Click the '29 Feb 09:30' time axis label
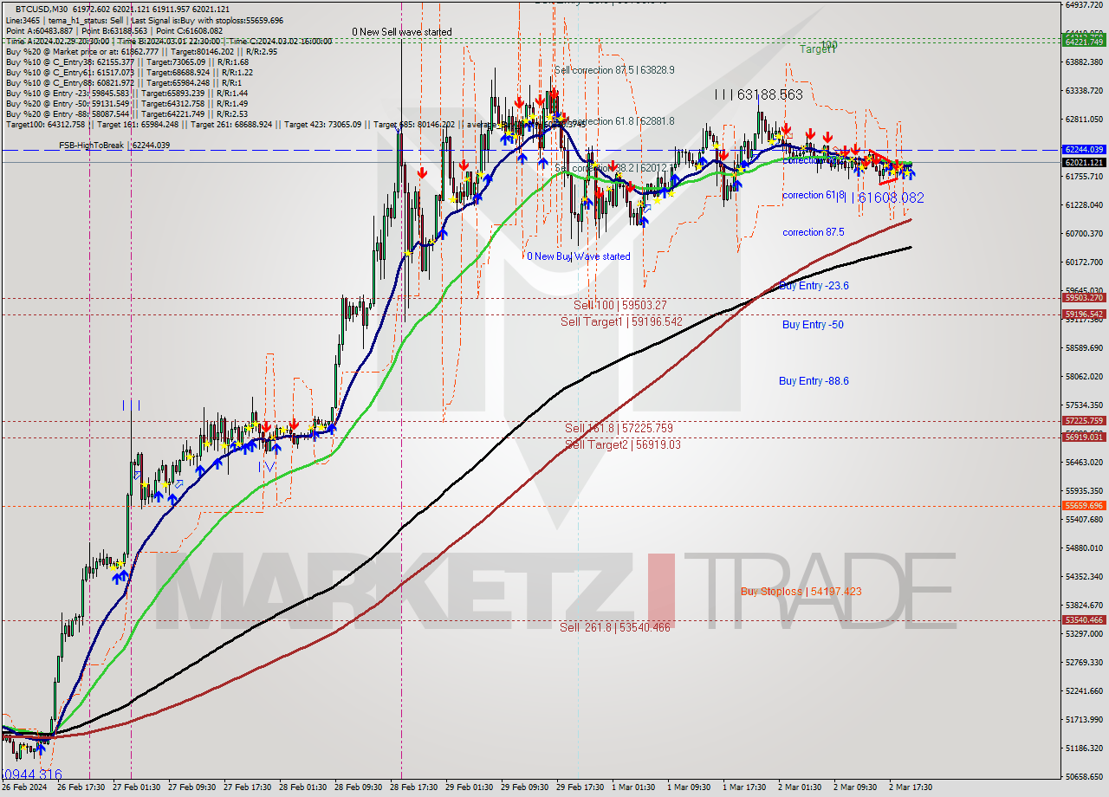1109x797 pixels. [x=523, y=787]
